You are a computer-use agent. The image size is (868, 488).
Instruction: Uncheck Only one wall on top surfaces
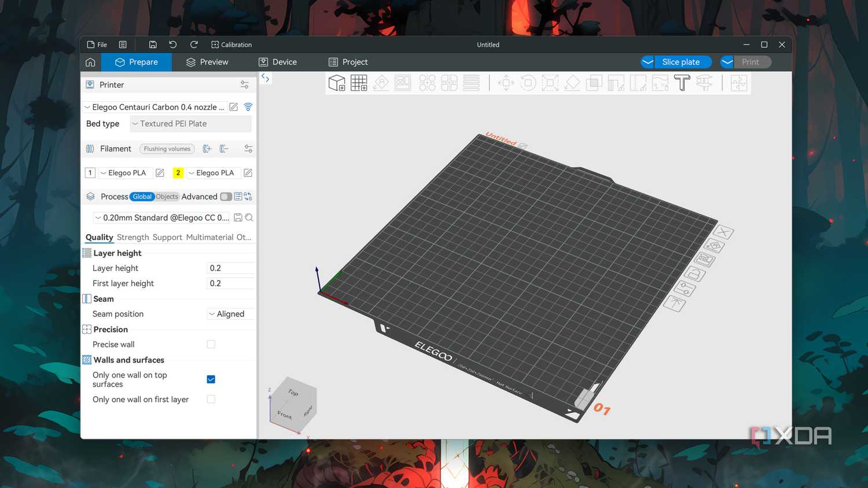(211, 379)
